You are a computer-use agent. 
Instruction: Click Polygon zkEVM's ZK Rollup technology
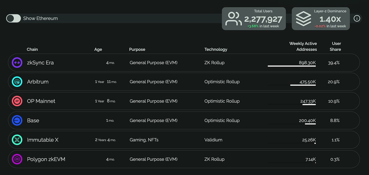(x=214, y=159)
